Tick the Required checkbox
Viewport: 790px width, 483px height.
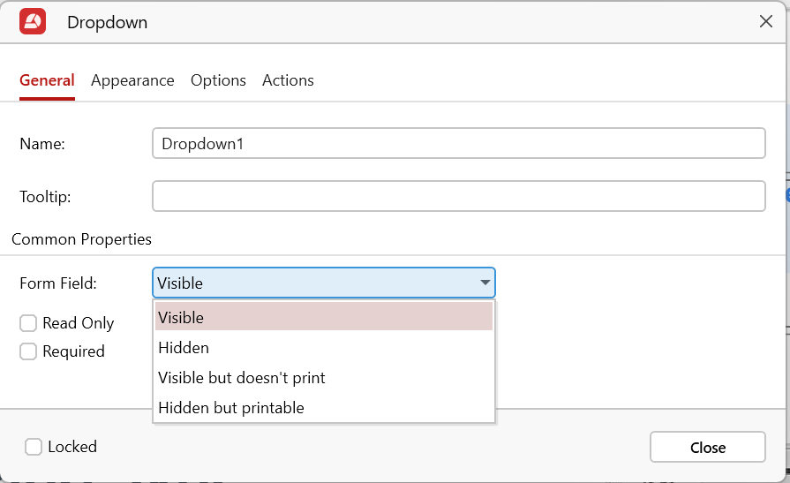tap(28, 351)
